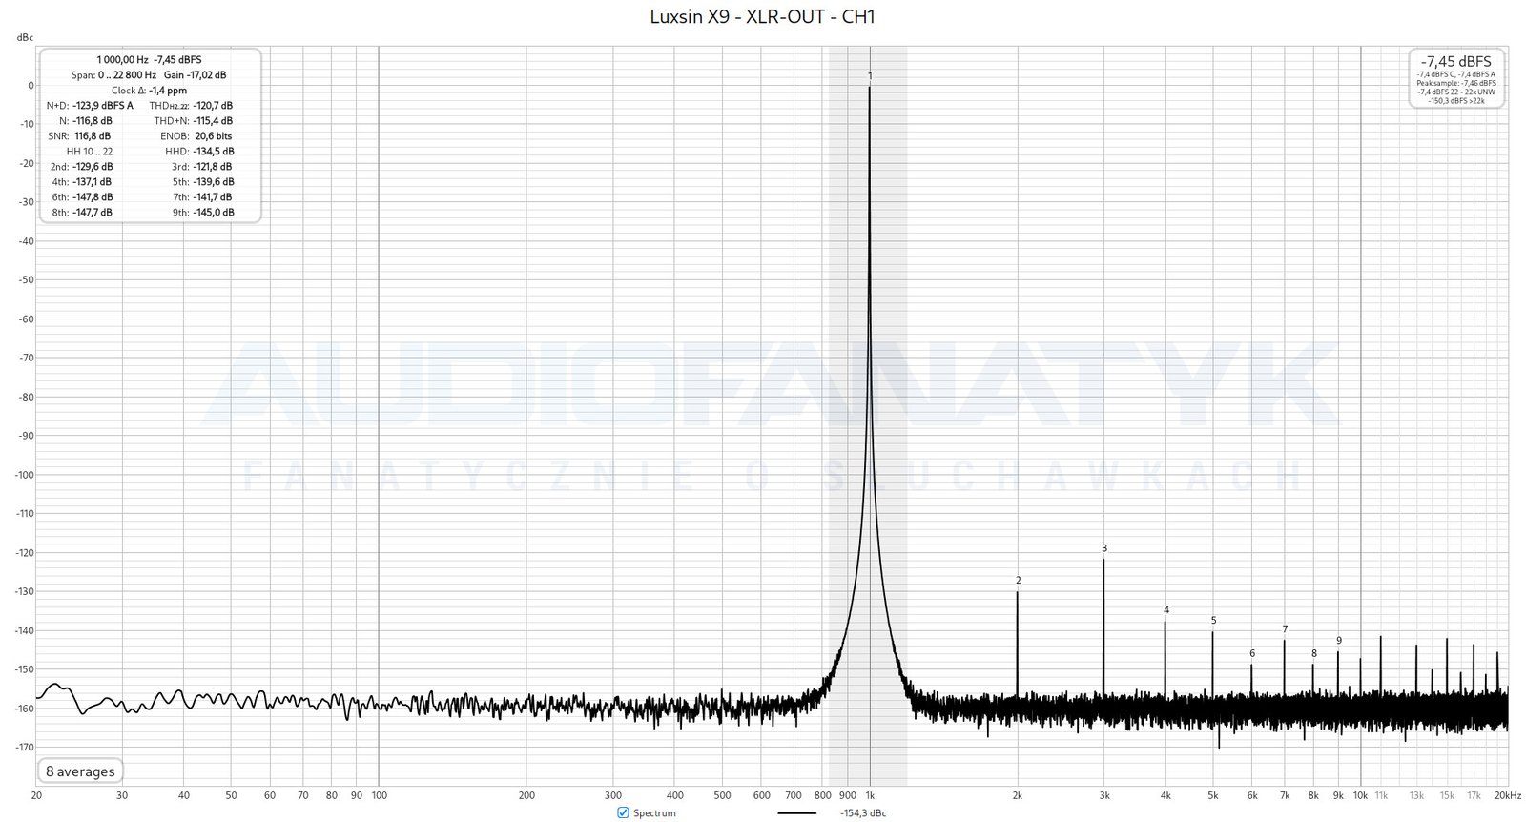Click the "8 averages" indicator box

click(80, 771)
